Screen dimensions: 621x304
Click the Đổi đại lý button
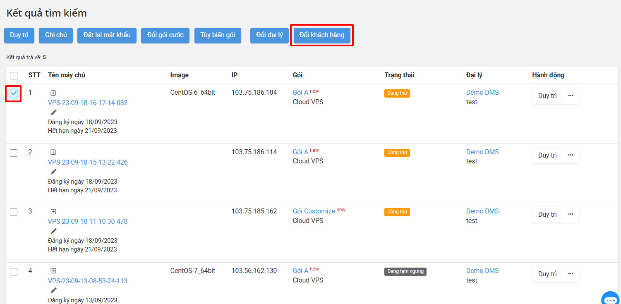269,35
